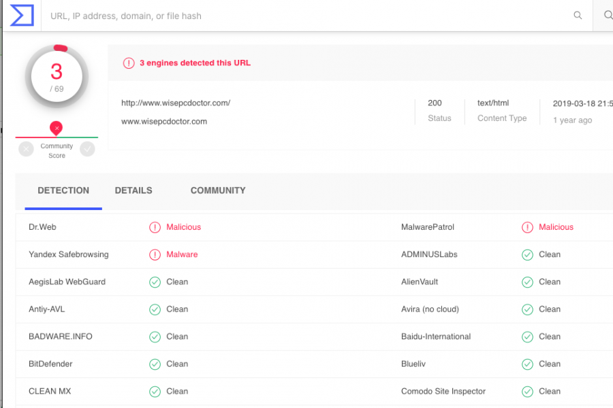Click the Clean verdict for BitDefender

click(x=177, y=364)
